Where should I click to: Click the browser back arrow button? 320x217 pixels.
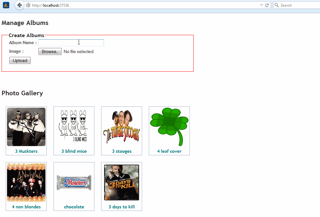click(x=20, y=5)
